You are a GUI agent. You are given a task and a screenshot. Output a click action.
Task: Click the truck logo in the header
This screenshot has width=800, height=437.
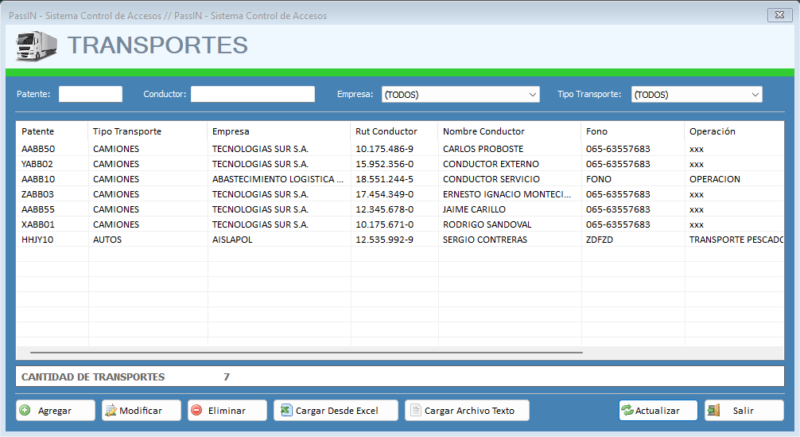37,46
